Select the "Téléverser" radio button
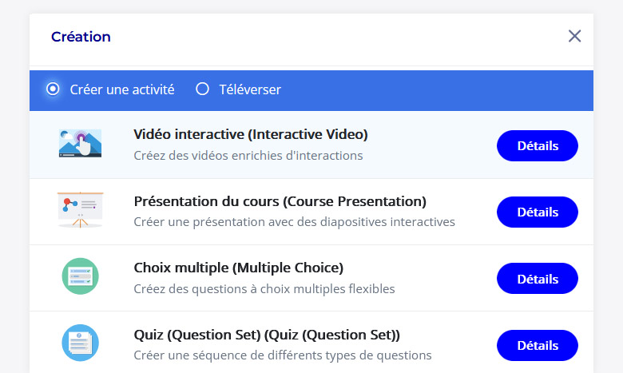Screen dimensions: 623x373 click(202, 89)
